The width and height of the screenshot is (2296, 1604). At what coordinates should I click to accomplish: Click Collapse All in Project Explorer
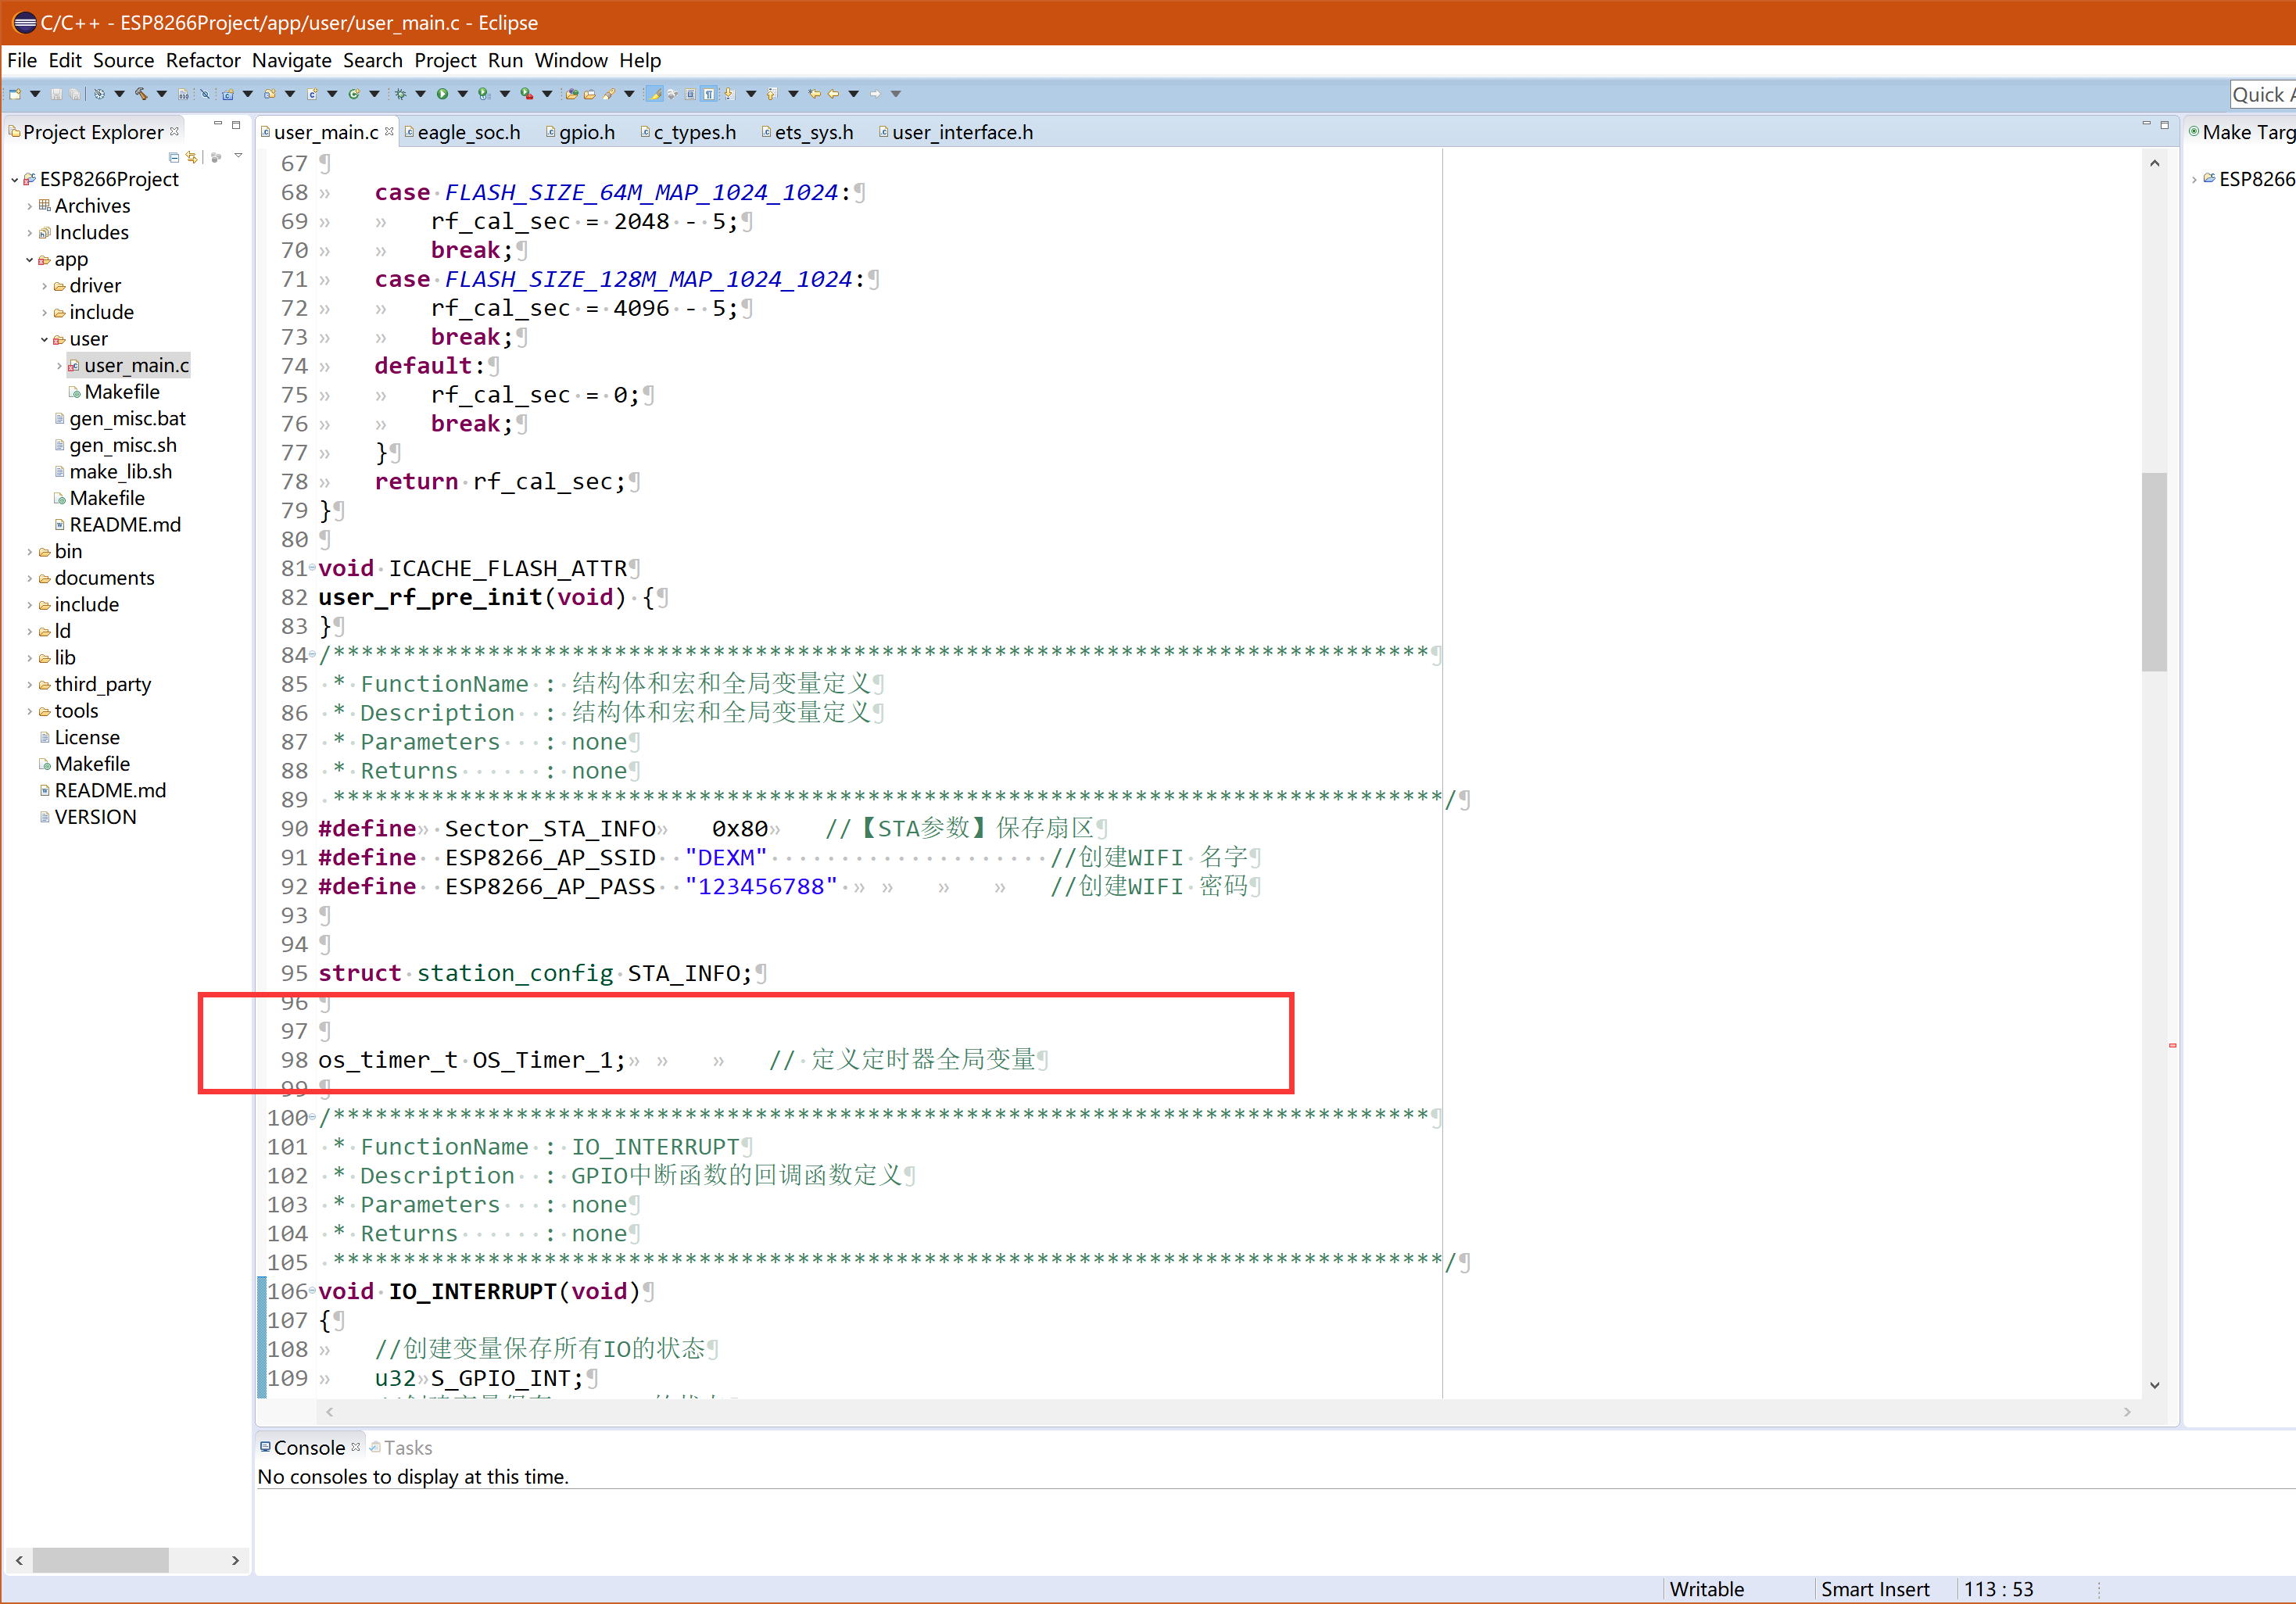[174, 157]
